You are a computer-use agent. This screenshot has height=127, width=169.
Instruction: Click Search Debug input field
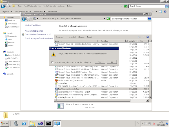[x=147, y=6]
